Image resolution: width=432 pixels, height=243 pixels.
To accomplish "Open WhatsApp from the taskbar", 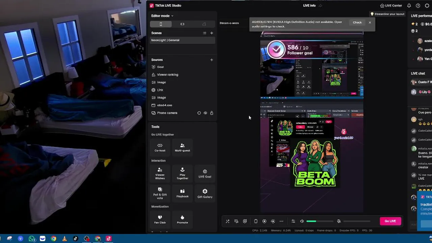I will coord(32,239).
